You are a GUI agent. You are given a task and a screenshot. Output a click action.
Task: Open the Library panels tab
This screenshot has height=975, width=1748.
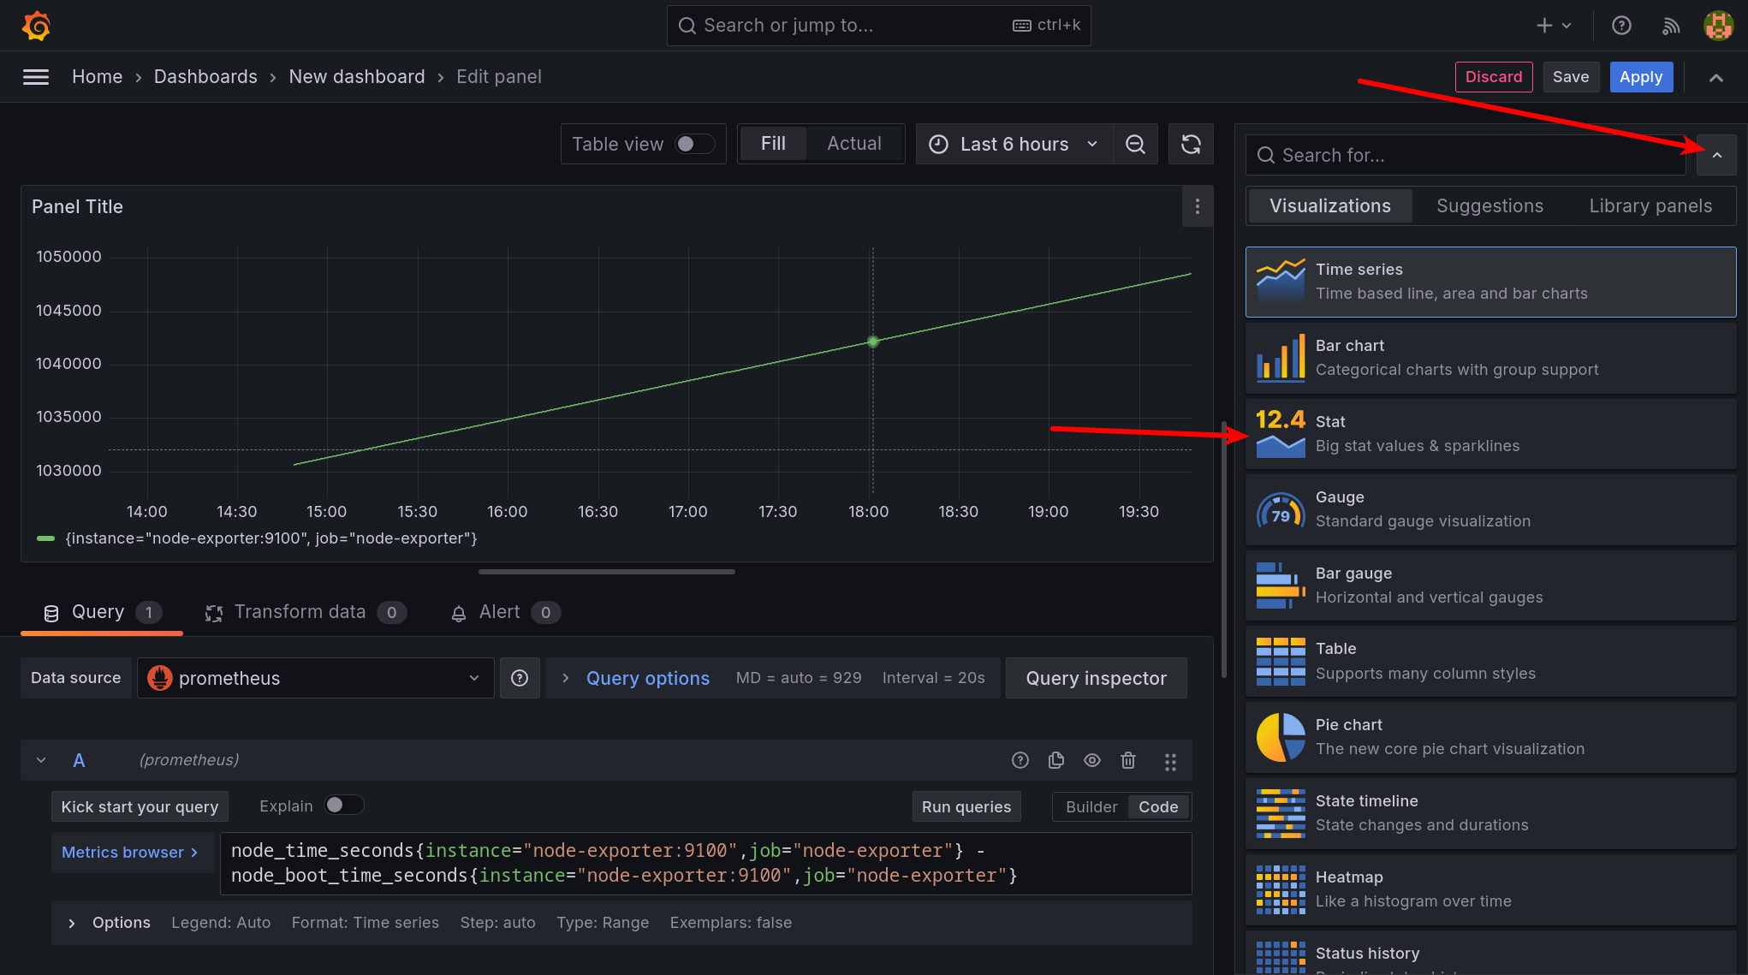pyautogui.click(x=1650, y=206)
